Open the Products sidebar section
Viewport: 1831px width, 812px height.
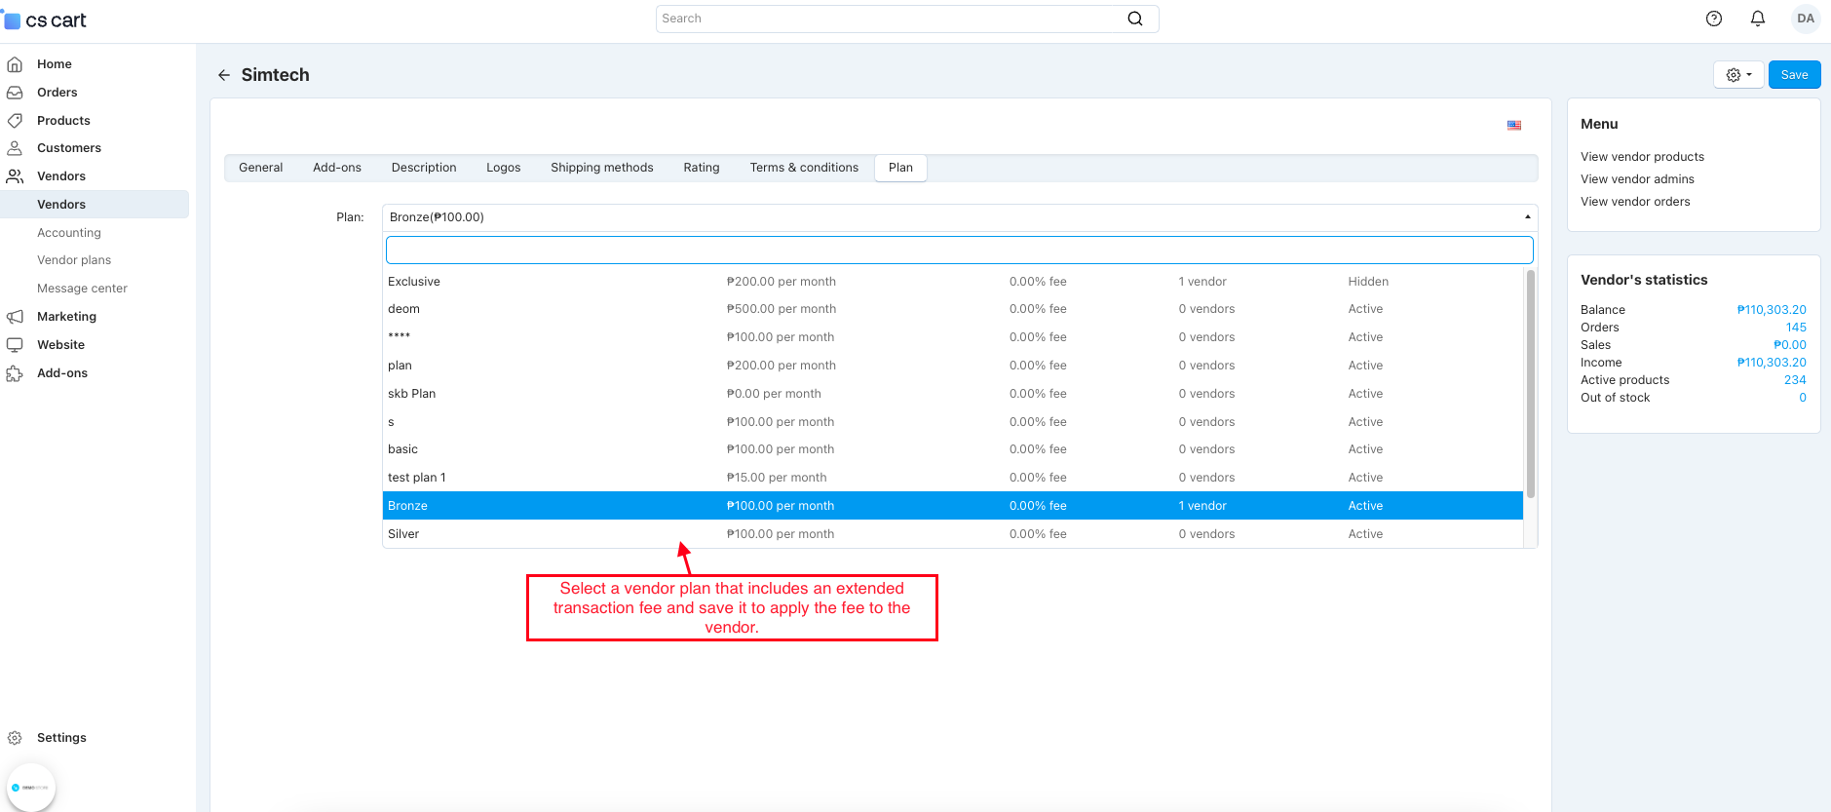(x=63, y=121)
